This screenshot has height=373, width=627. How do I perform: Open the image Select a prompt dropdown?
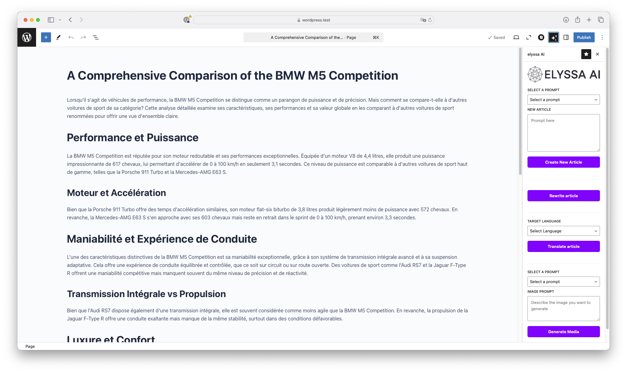pyautogui.click(x=564, y=282)
